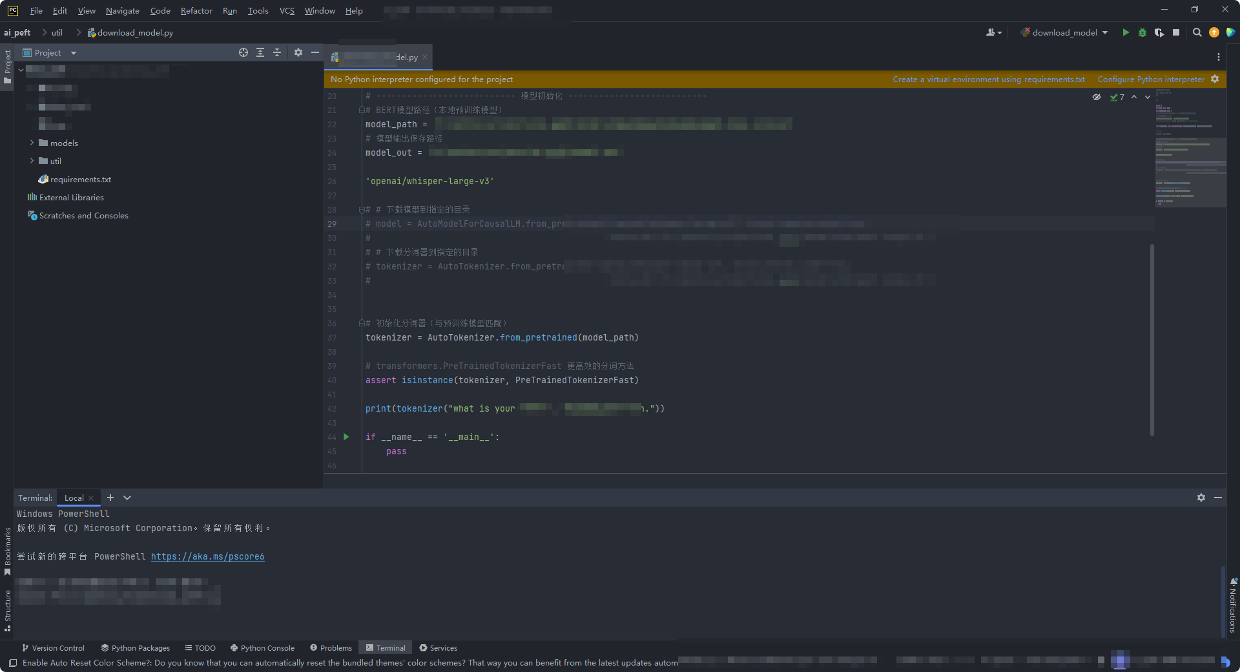Image resolution: width=1240 pixels, height=672 pixels.
Task: Open interpreter warning banner settings gear
Action: coord(1215,79)
